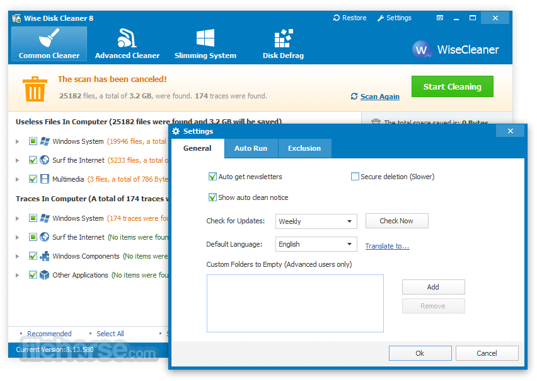
Task: Click the Surf the Internet globe icon under Traces
Action: click(45, 237)
